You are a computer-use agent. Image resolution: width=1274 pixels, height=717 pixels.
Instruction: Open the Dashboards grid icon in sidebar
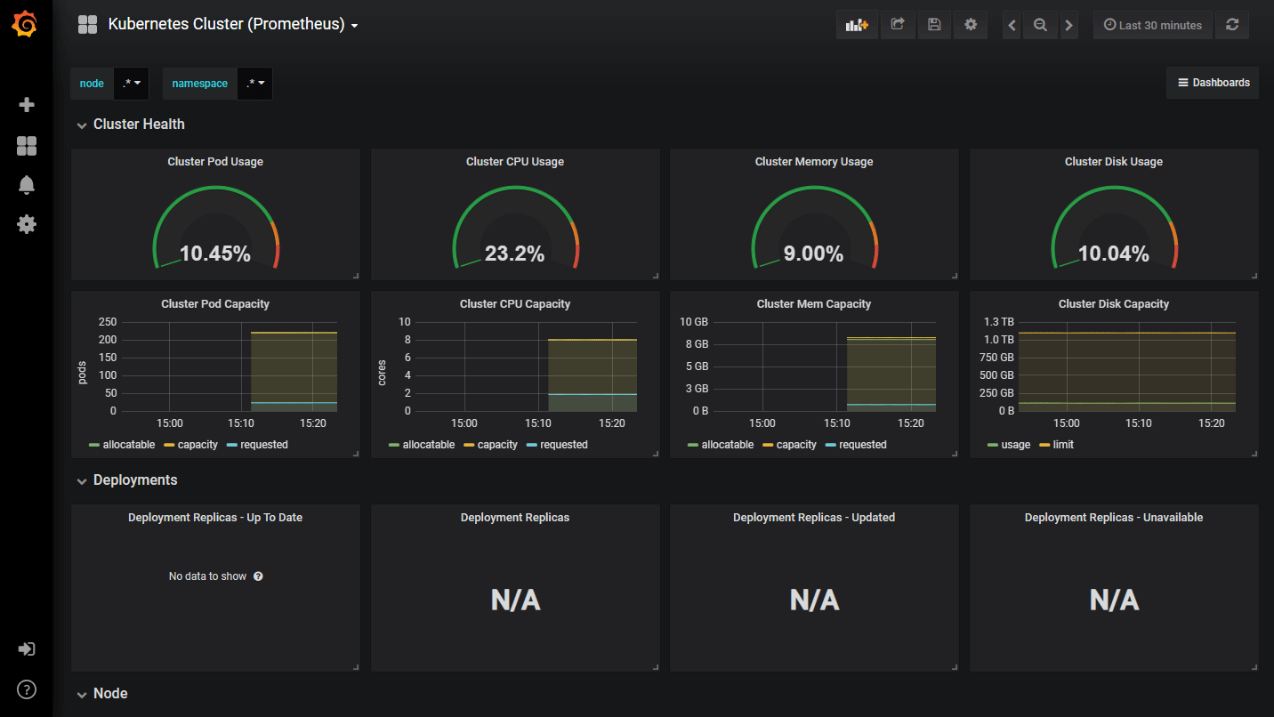click(x=27, y=146)
